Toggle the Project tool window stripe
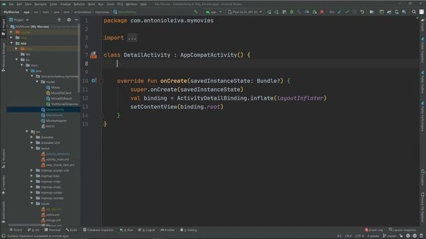Screen dimensions: 426x239 3,27
